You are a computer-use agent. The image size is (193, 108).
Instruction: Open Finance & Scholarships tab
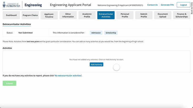(x=182, y=15)
